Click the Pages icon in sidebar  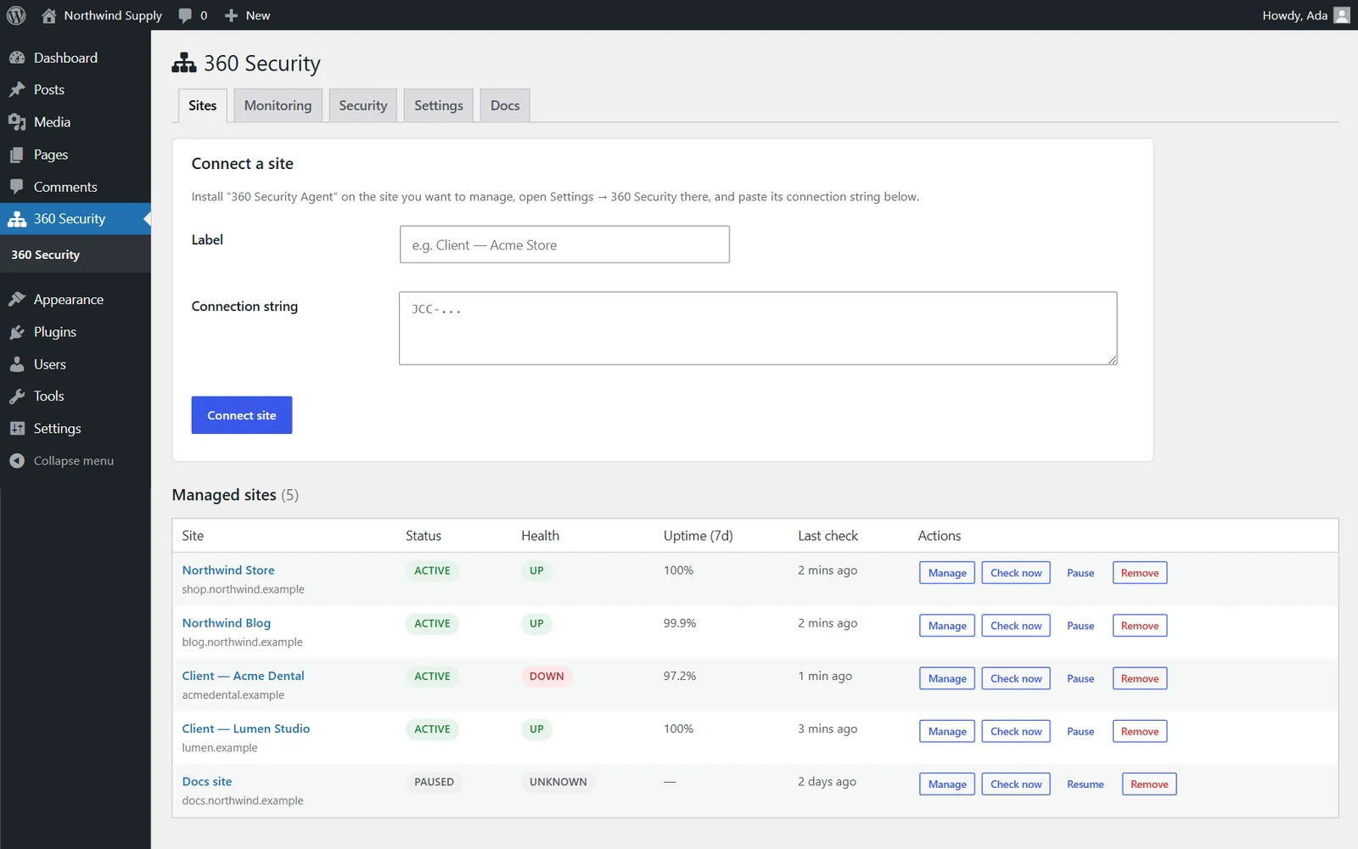(x=17, y=155)
